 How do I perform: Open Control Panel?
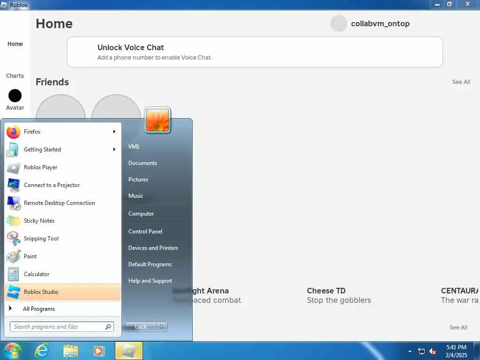point(145,232)
